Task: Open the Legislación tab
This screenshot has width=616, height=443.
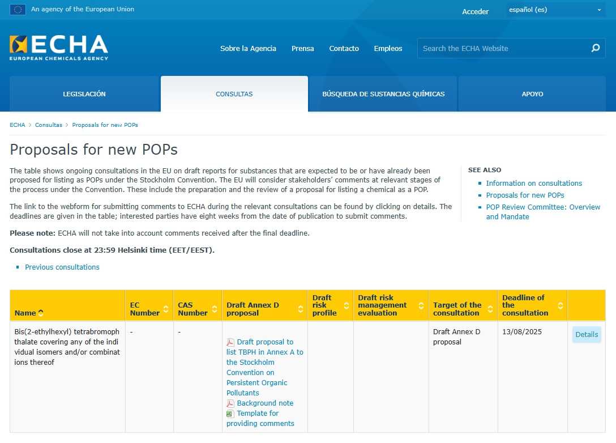Action: point(84,94)
